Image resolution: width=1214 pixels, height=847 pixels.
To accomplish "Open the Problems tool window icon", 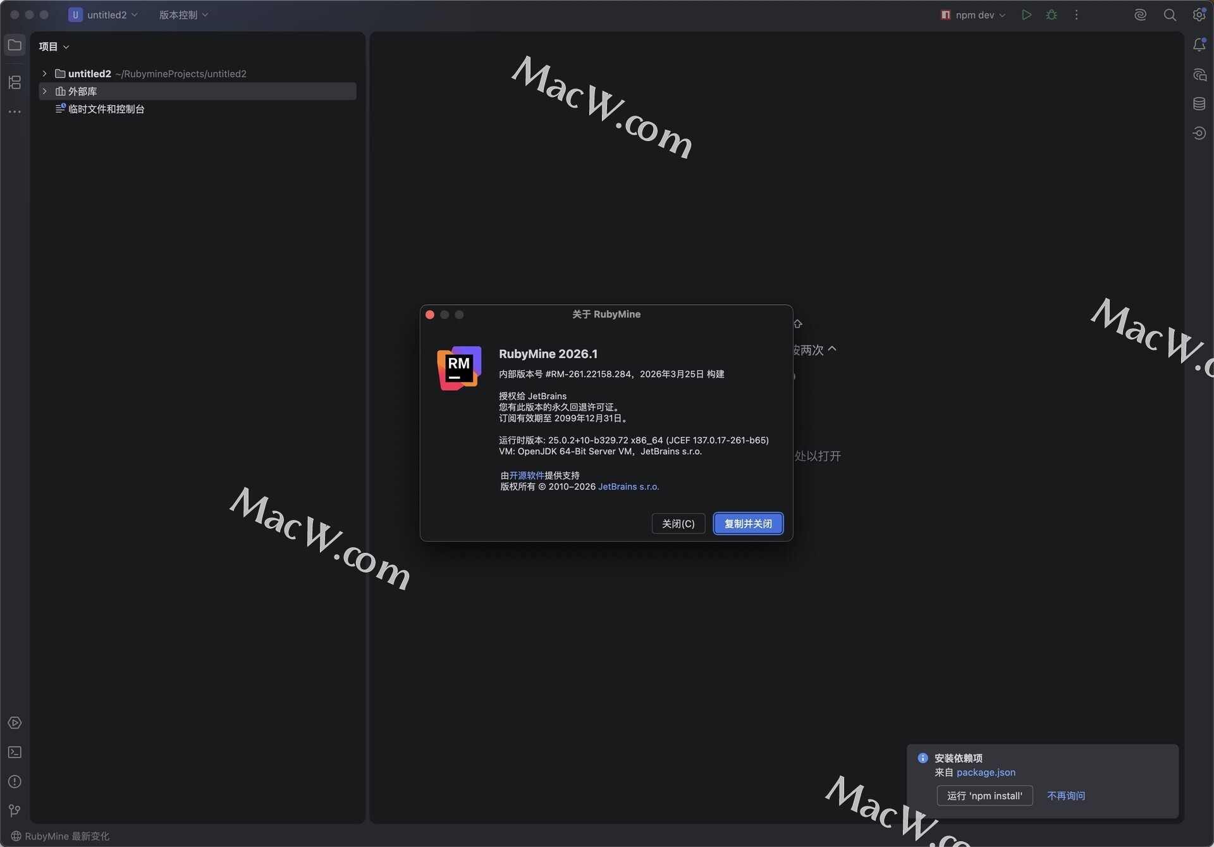I will 15,782.
